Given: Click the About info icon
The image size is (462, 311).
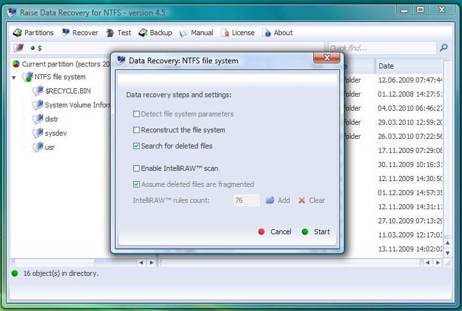Looking at the screenshot, I should [267, 33].
